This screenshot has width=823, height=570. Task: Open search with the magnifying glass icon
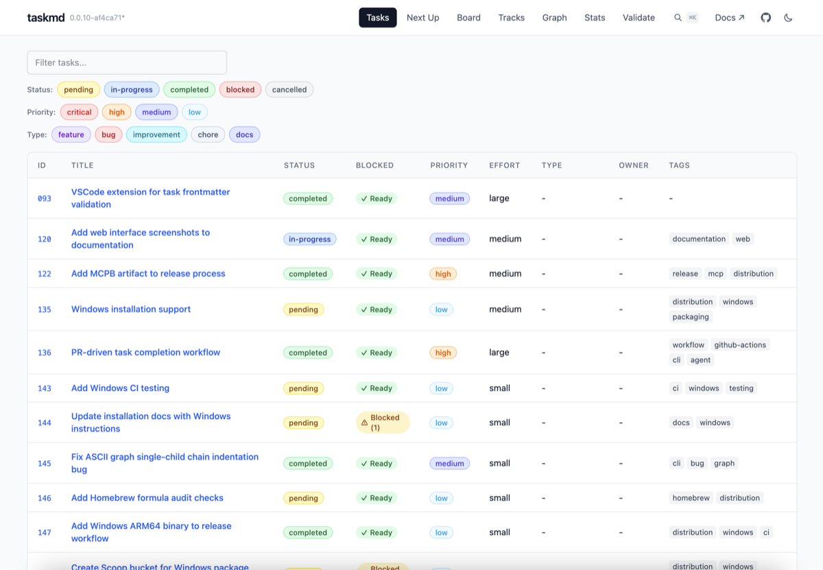click(x=678, y=17)
